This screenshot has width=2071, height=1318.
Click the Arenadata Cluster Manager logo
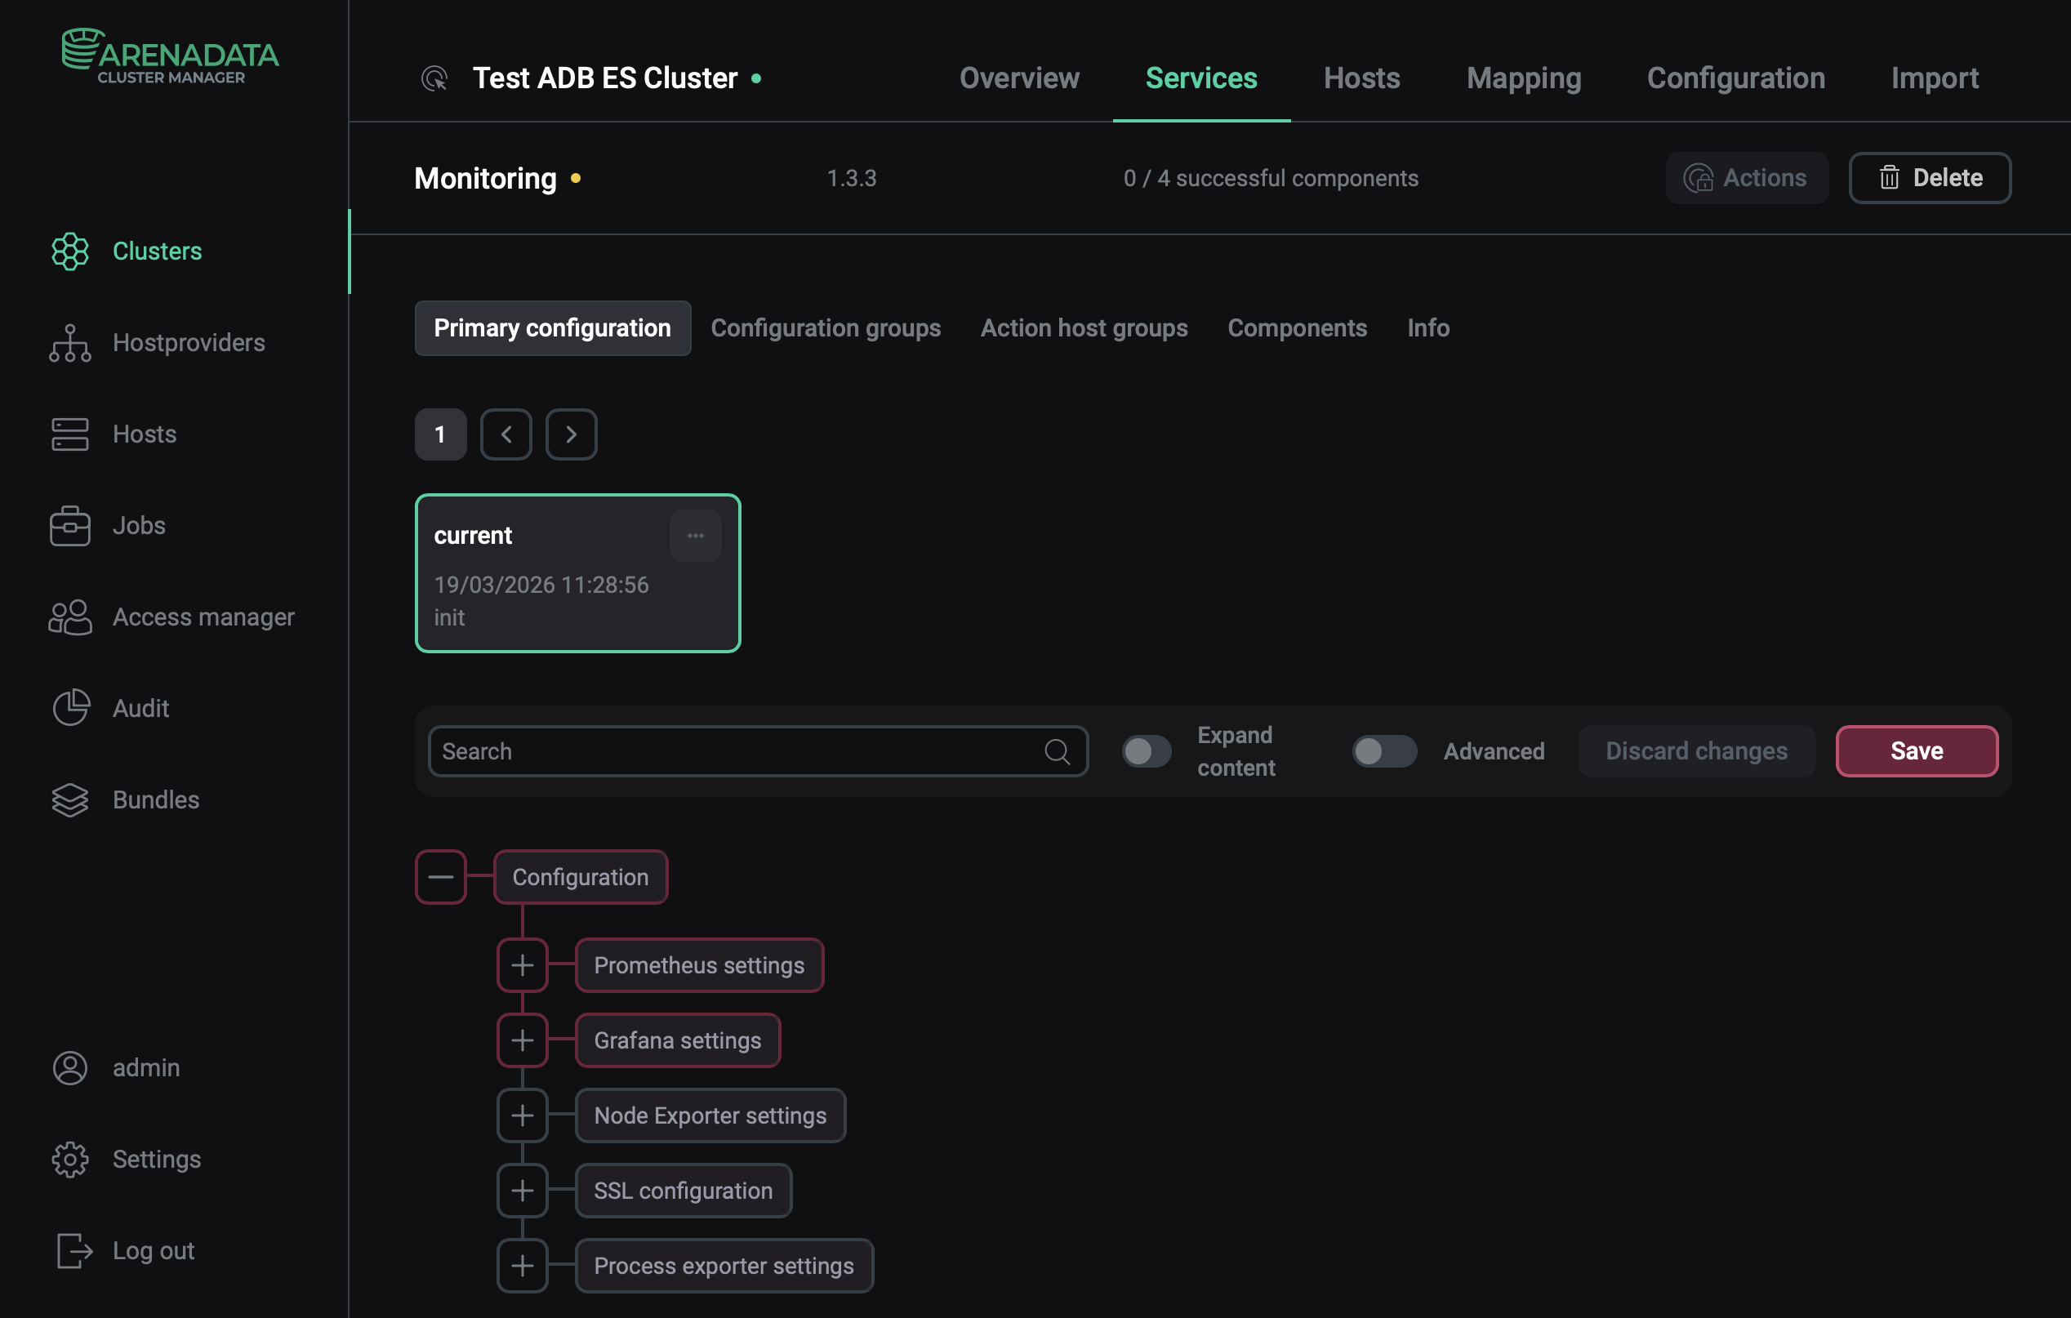pos(169,54)
